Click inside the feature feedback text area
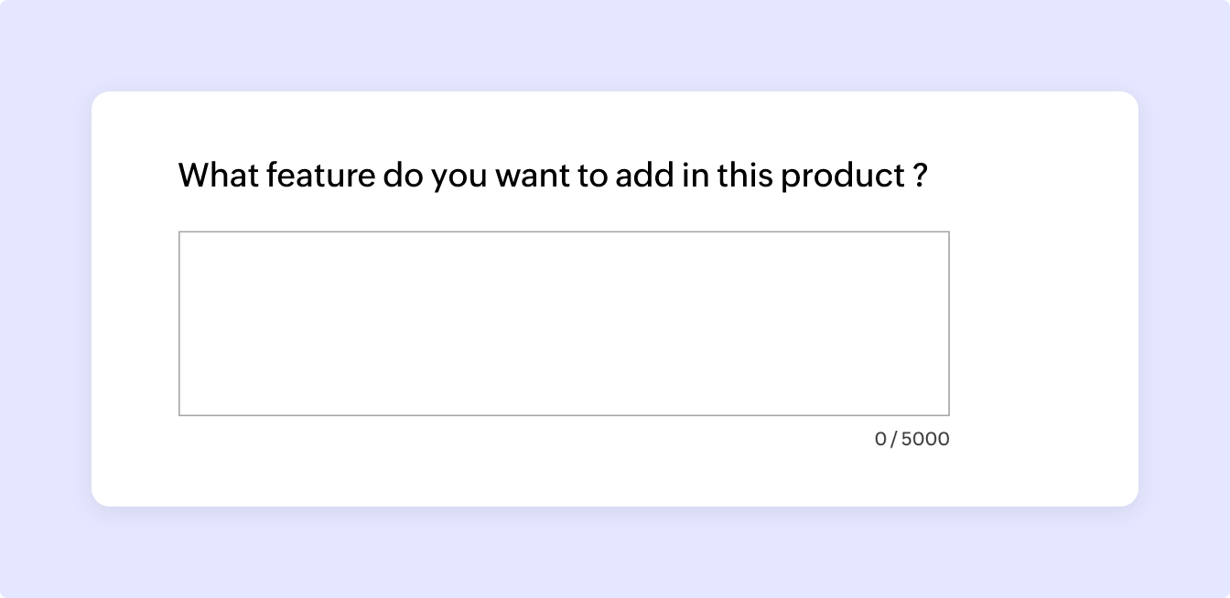 pos(564,323)
